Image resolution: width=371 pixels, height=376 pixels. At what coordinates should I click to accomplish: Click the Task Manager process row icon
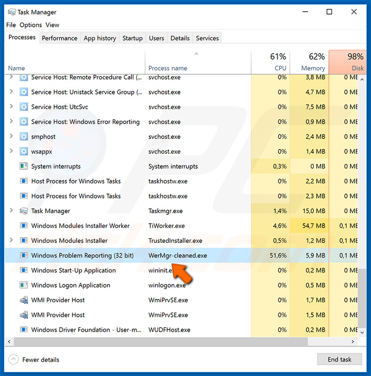[23, 211]
